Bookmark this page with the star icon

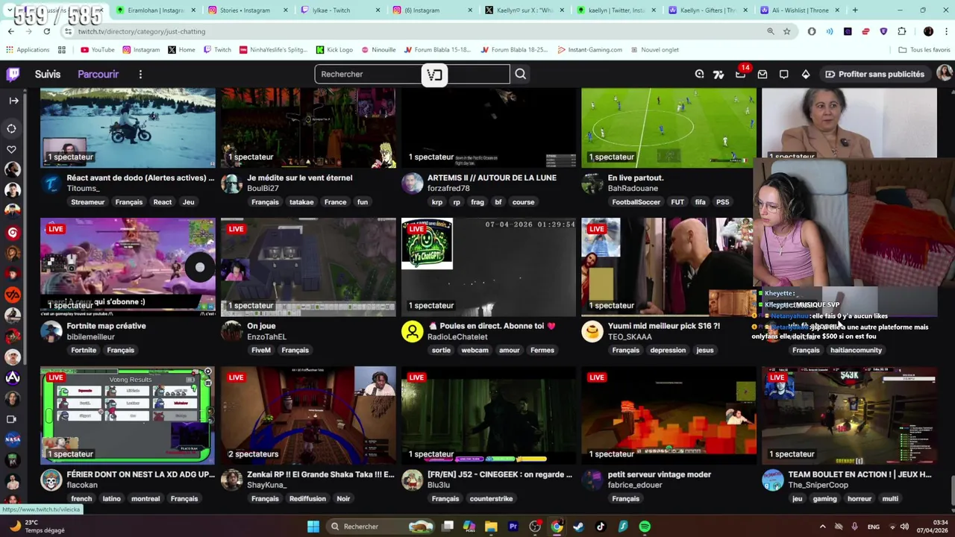(786, 31)
